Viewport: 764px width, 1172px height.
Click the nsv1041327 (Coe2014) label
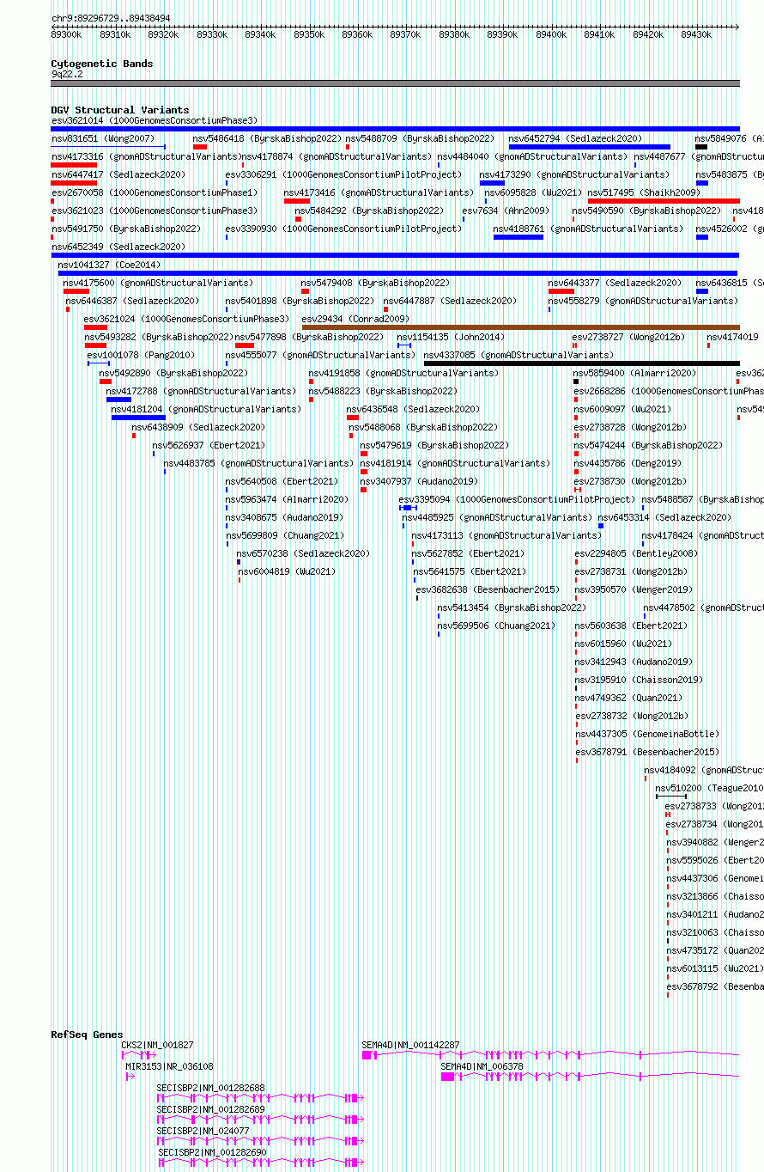[109, 265]
